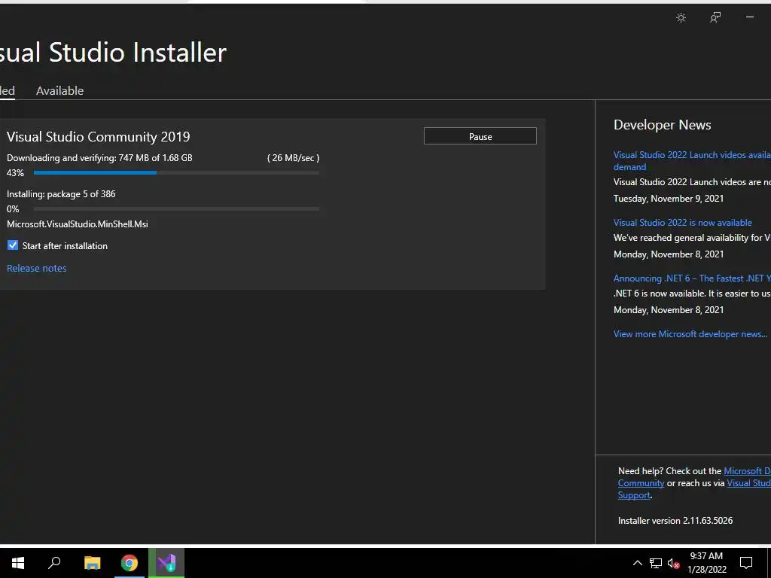771x578 pixels.
Task: Show hidden system tray icons
Action: (x=637, y=563)
